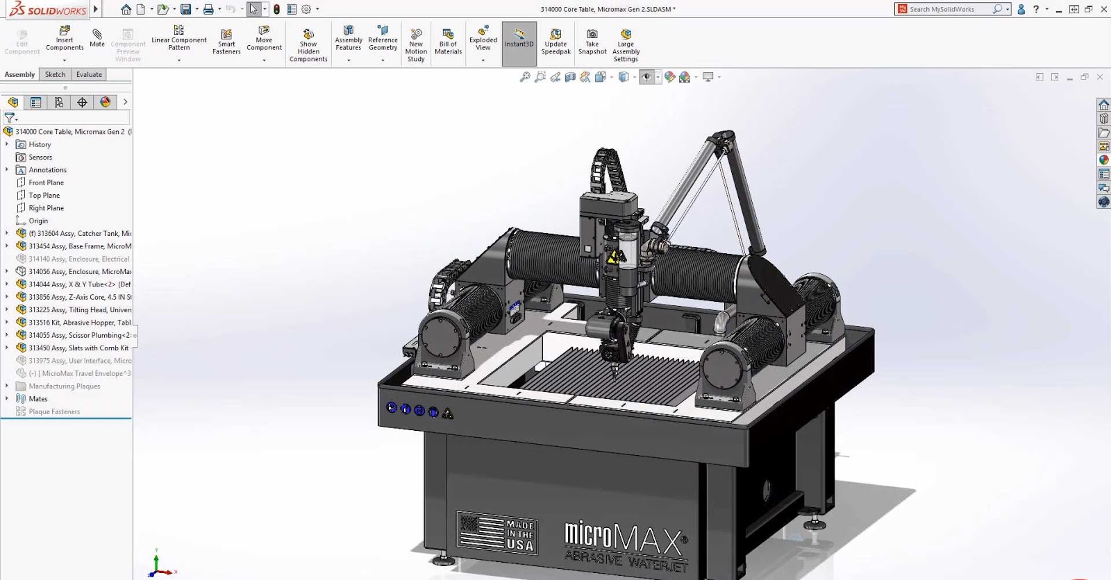Screen dimensions: 1111x580
Task: Click the Exploded View tool
Action: coord(483,39)
